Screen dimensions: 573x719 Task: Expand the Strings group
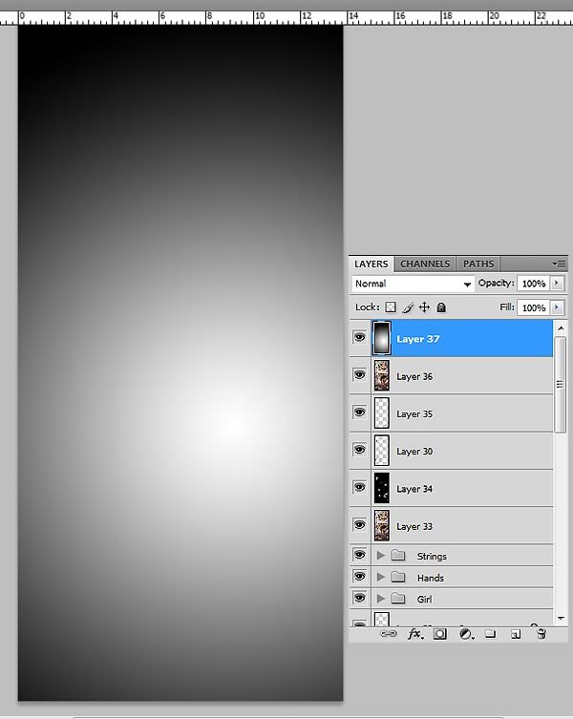(x=380, y=556)
